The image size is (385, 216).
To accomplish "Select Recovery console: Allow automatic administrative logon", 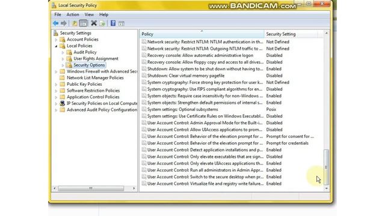I will 200,55.
